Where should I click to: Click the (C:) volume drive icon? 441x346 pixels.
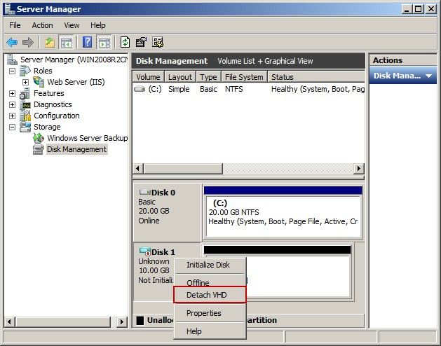point(140,89)
